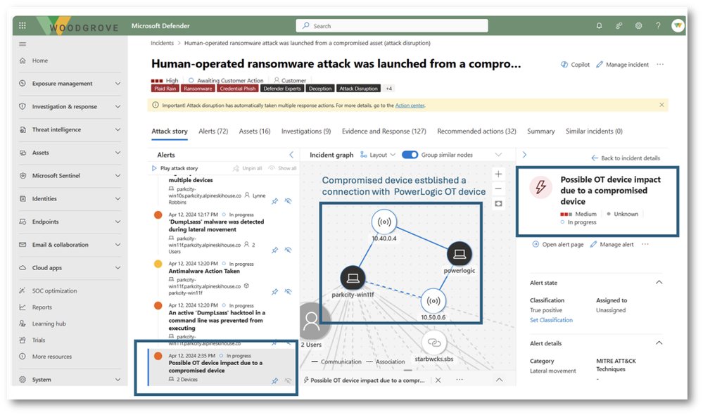Image resolution: width=703 pixels, height=415 pixels.
Task: Click the Search field
Action: pos(392,25)
